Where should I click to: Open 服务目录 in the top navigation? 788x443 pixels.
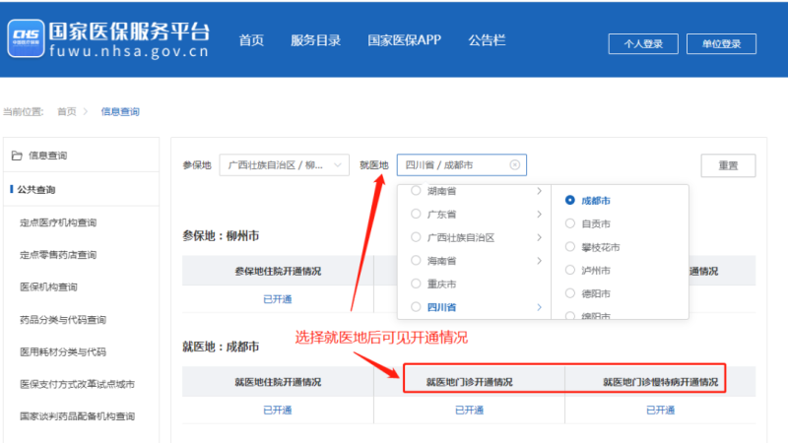click(x=315, y=40)
